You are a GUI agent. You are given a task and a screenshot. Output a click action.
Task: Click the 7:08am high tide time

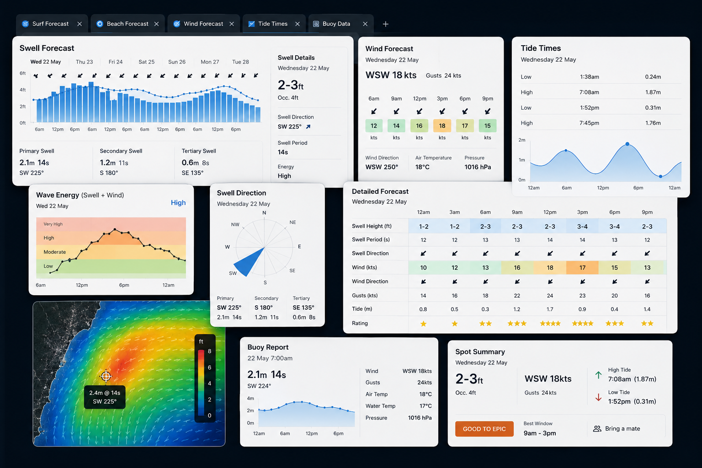click(589, 92)
